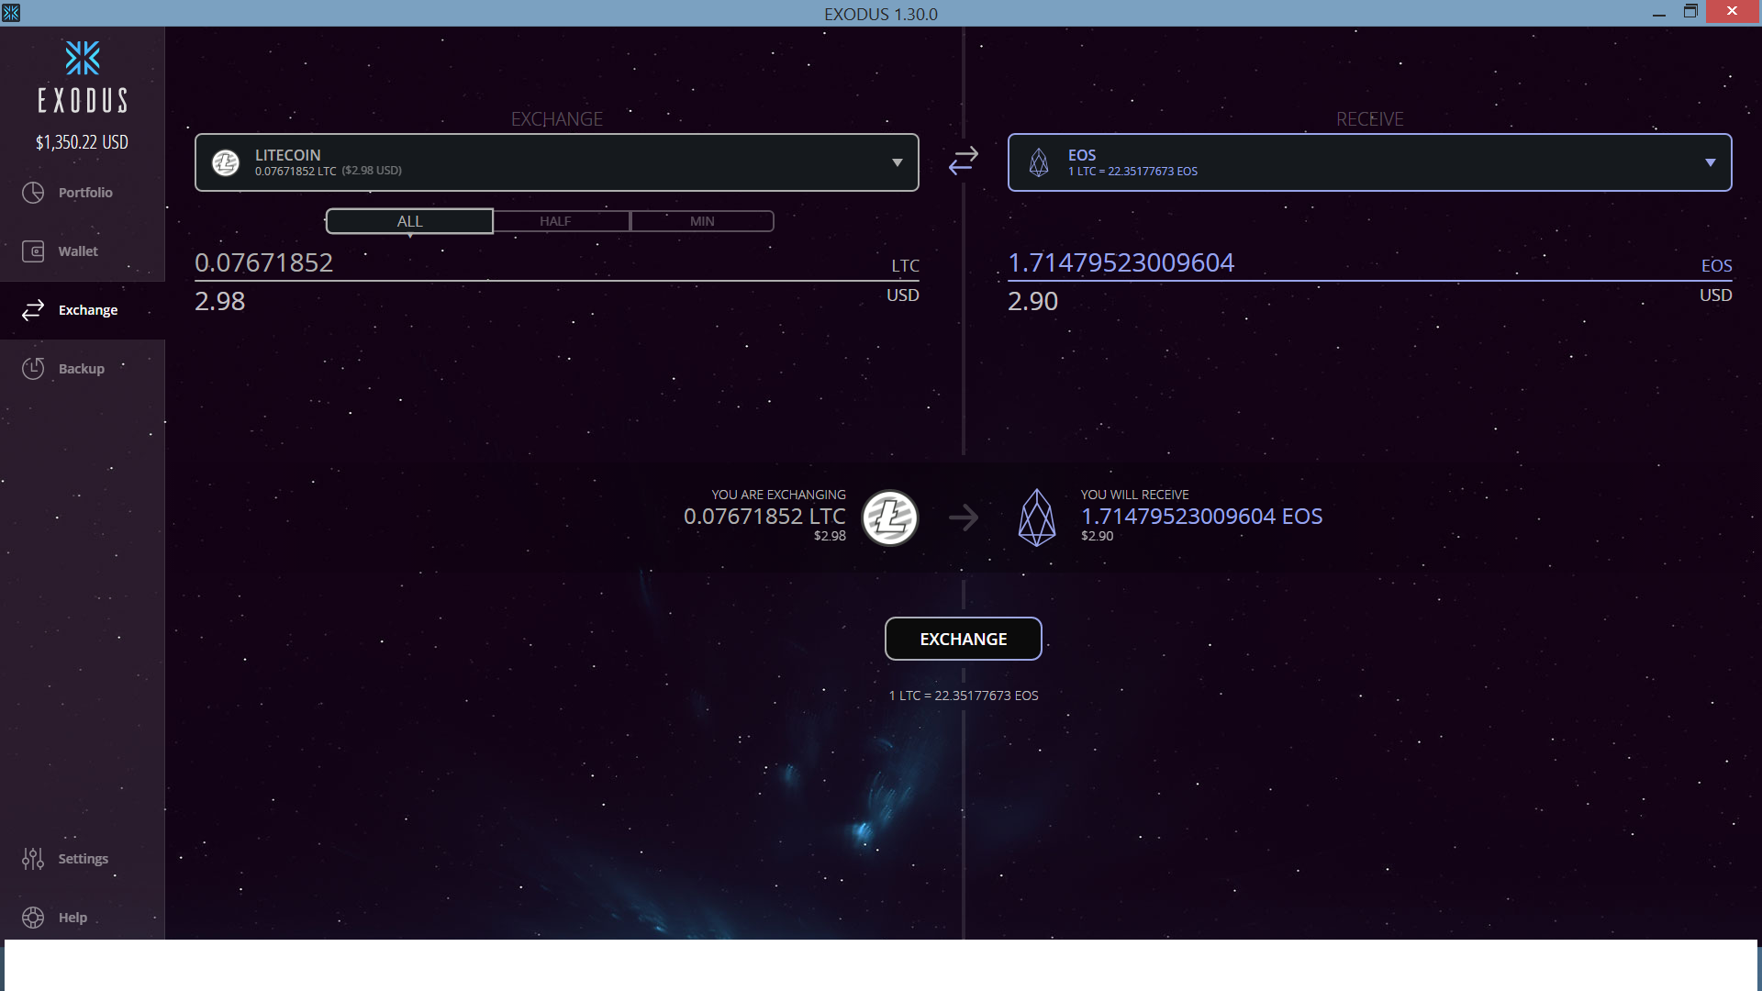Expand the EOS receive dropdown arrow
The height and width of the screenshot is (991, 1762).
[1711, 162]
